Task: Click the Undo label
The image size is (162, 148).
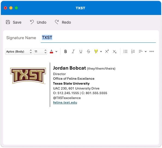Action: coord(42,22)
